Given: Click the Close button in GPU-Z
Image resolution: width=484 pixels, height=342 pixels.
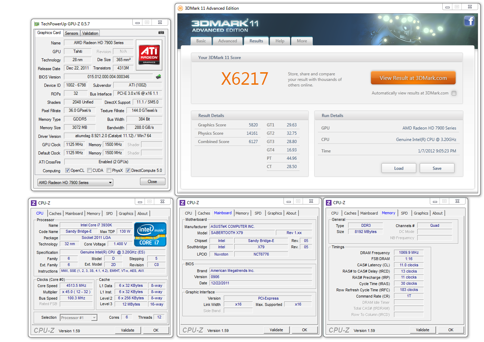Looking at the screenshot, I should point(153,182).
